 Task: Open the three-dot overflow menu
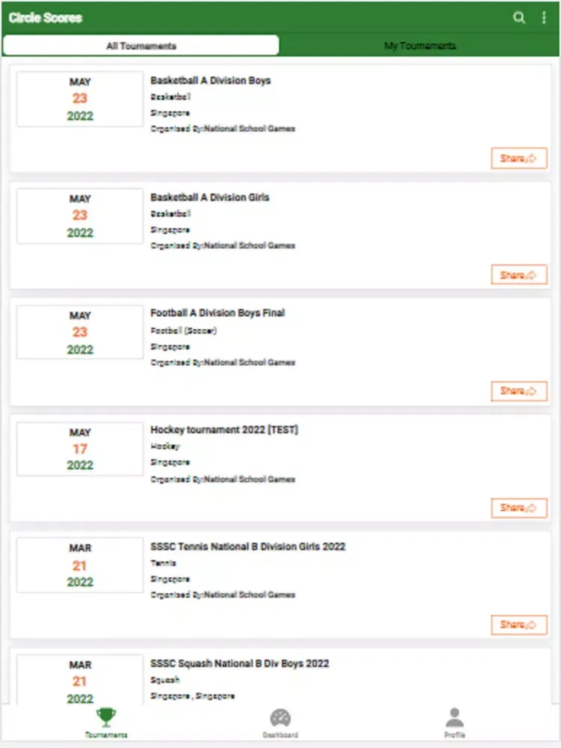[x=544, y=18]
